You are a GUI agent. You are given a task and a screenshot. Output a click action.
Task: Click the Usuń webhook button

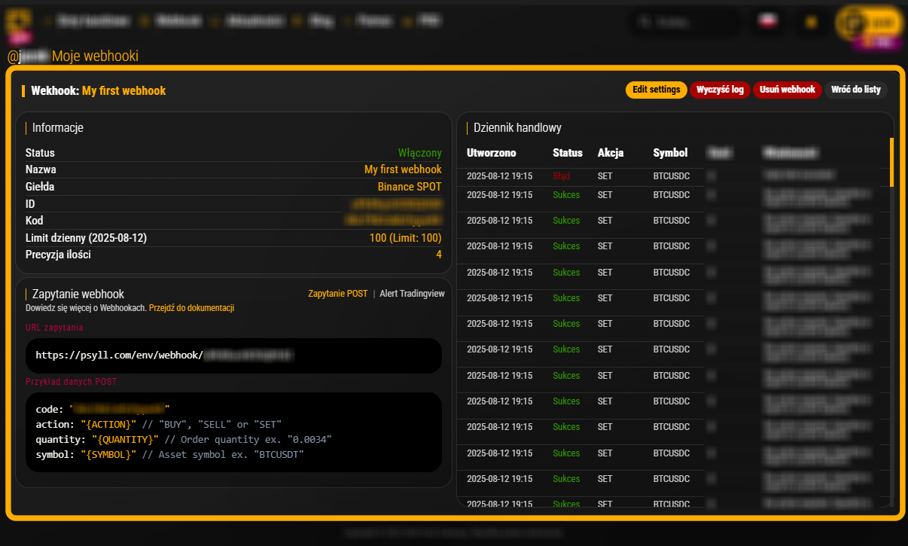(x=788, y=90)
